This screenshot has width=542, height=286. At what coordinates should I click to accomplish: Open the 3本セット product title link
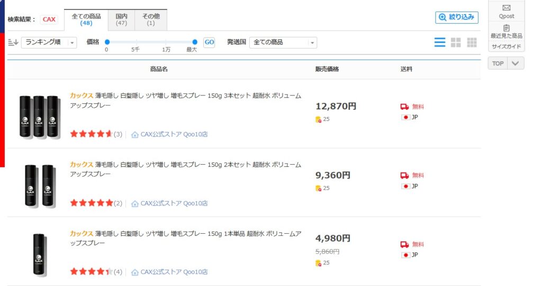(x=186, y=100)
